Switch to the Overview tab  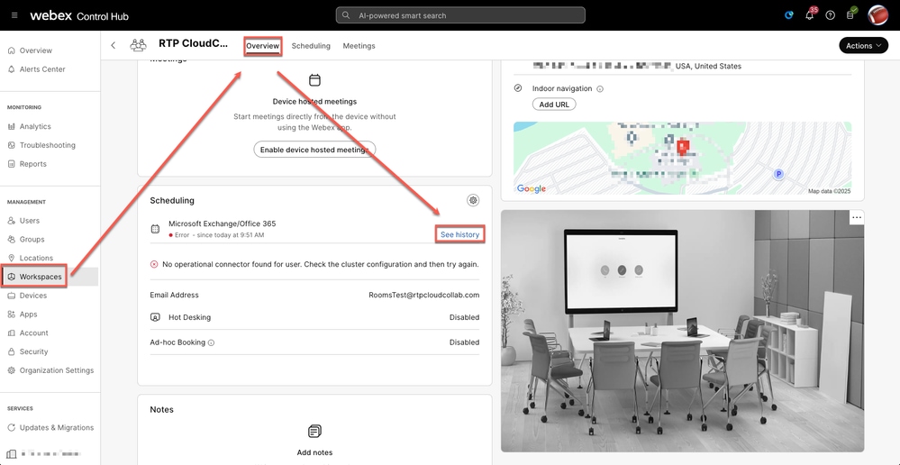coord(263,46)
